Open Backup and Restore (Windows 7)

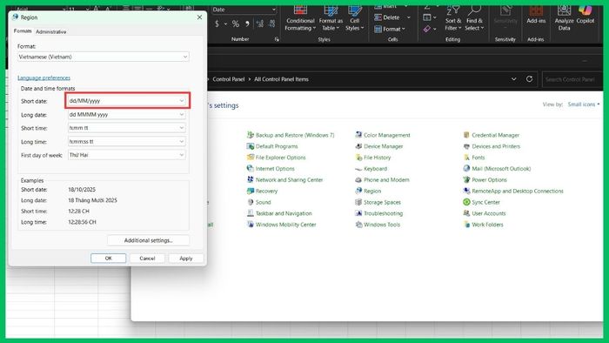click(x=290, y=135)
